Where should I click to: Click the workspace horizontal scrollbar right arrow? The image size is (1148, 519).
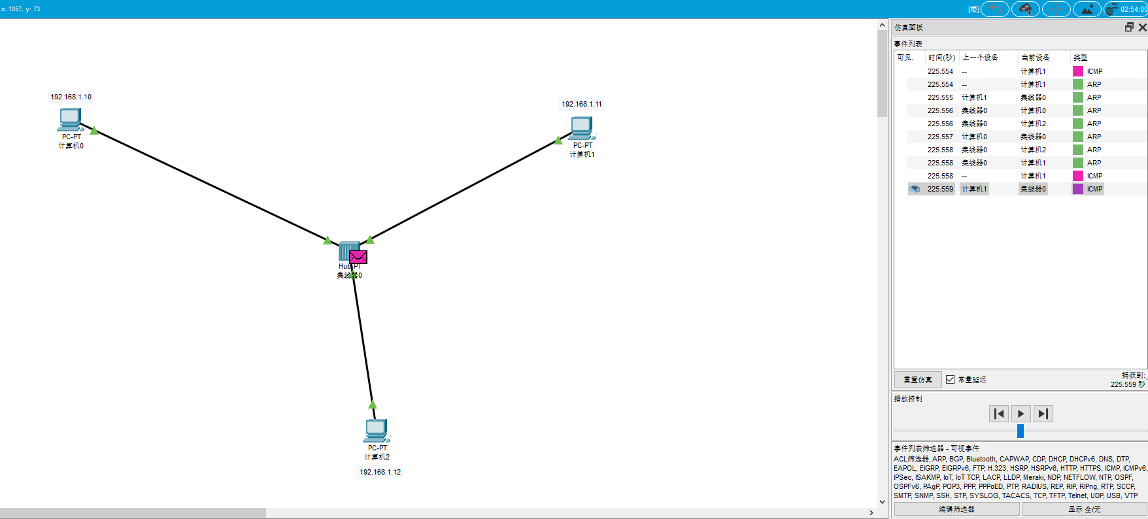(871, 512)
